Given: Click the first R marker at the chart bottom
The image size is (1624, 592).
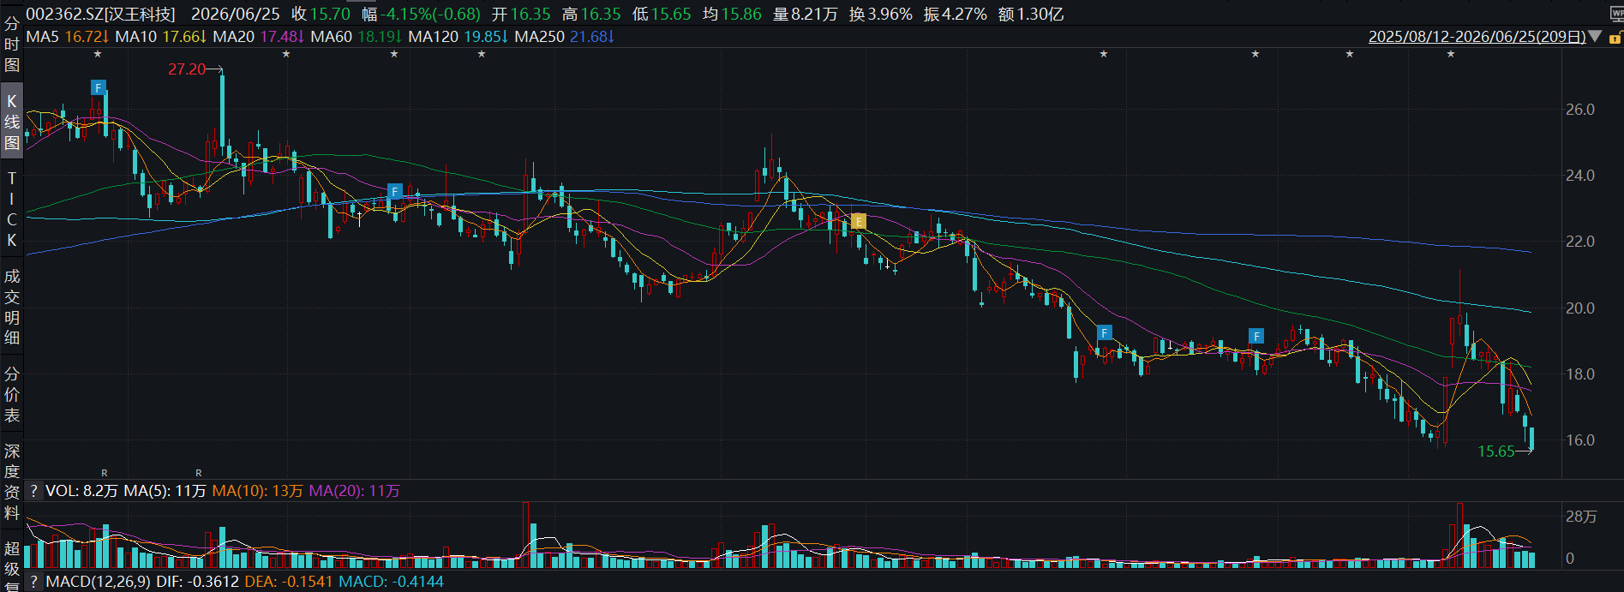Looking at the screenshot, I should click(x=105, y=473).
